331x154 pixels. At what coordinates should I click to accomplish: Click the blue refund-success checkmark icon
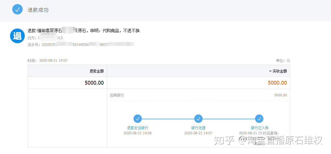(x=17, y=9)
